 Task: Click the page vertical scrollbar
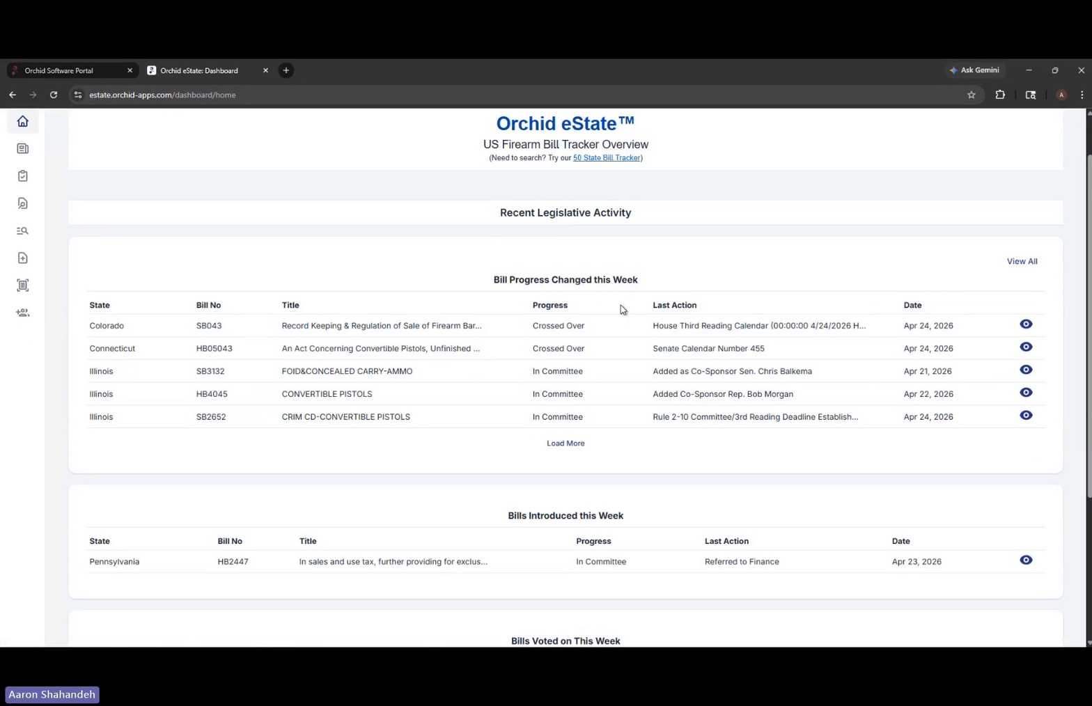tap(1089, 325)
